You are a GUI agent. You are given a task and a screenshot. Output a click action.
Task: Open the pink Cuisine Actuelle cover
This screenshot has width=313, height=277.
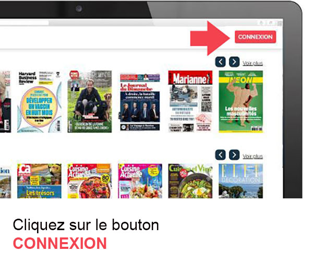coord(140,181)
